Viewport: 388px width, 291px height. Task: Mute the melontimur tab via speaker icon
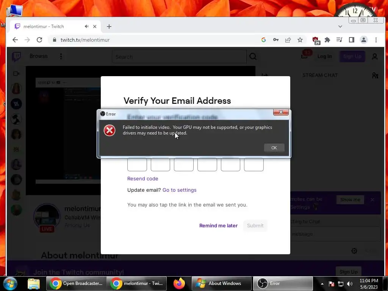tap(86, 26)
